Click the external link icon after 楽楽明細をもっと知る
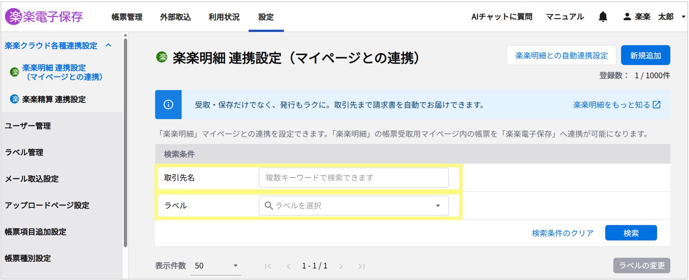Screen dimensions: 689x280 tap(657, 105)
